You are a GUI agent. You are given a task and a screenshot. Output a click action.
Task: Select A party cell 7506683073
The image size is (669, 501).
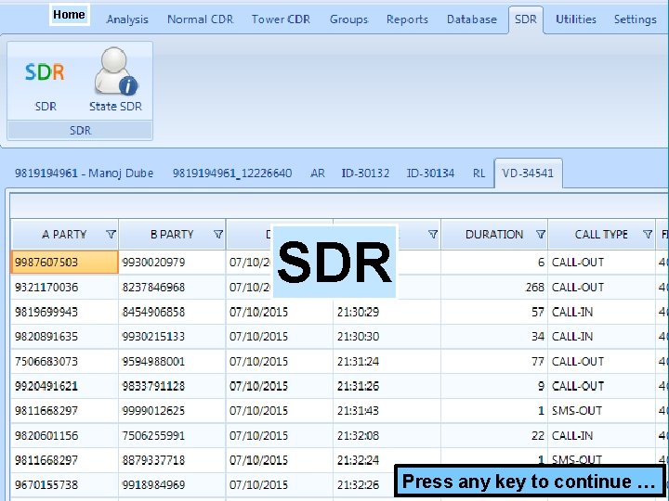64,361
